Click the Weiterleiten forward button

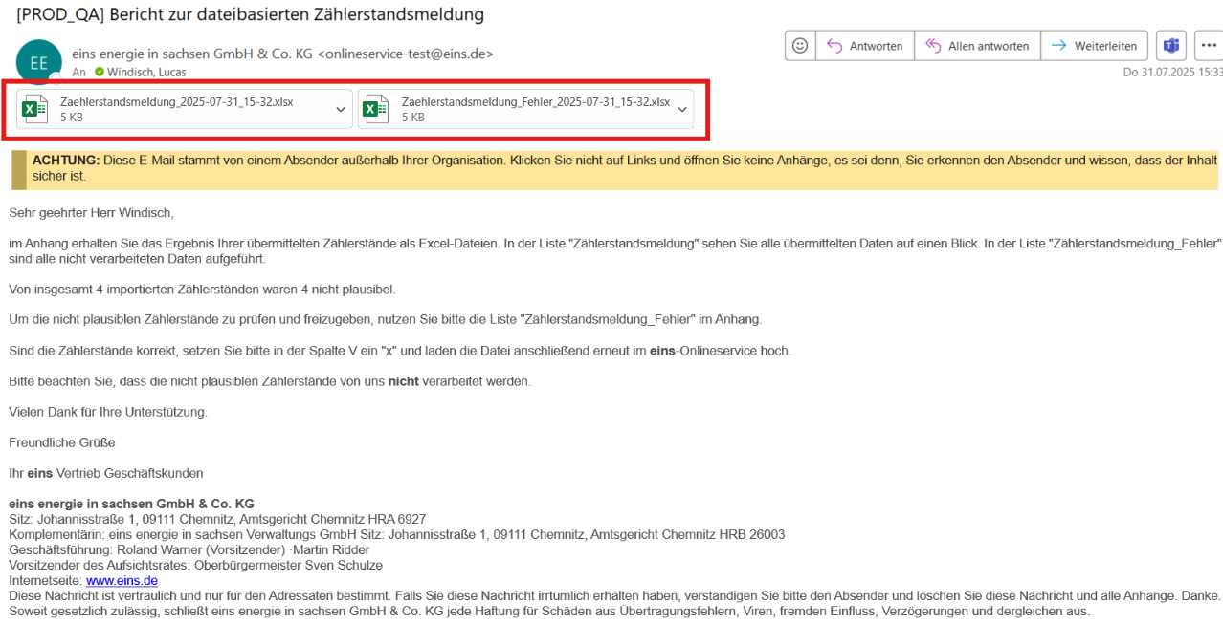(1094, 45)
